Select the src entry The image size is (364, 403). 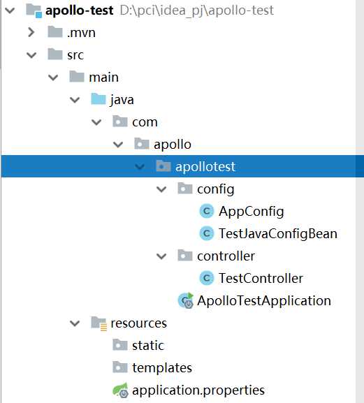[75, 55]
